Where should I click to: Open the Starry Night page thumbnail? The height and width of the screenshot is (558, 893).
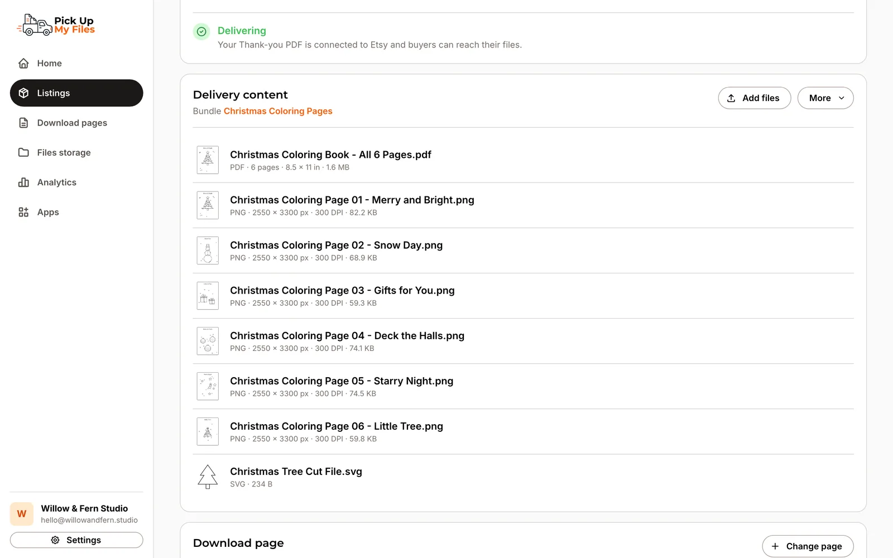[x=208, y=386]
